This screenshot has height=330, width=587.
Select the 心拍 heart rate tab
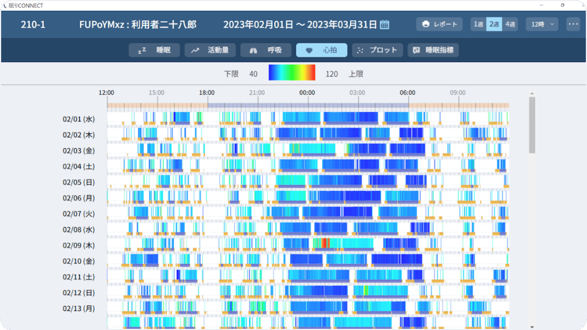tap(322, 50)
